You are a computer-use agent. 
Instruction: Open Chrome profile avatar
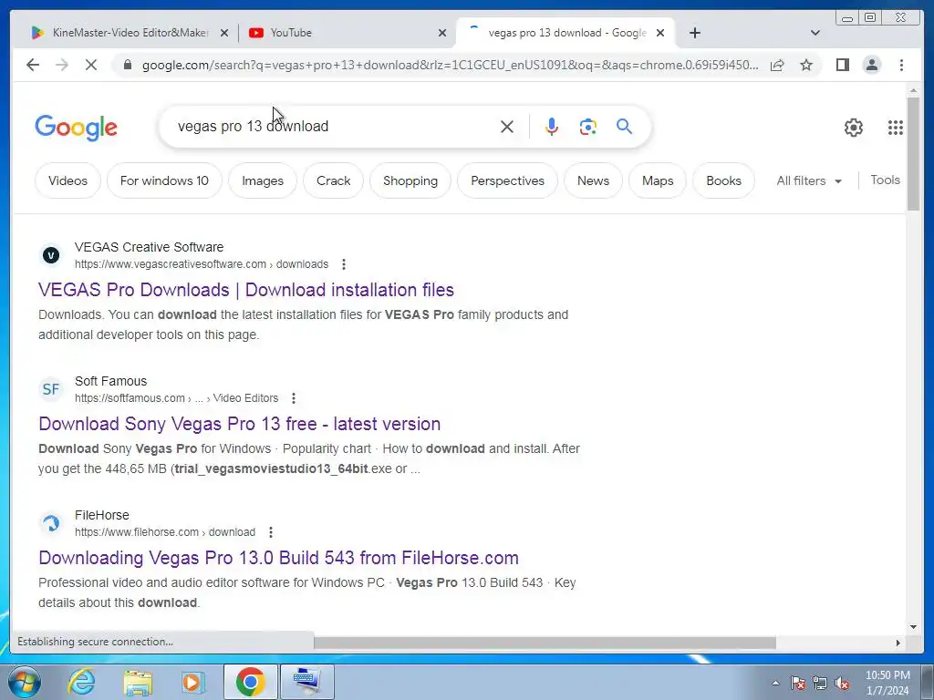(x=872, y=65)
